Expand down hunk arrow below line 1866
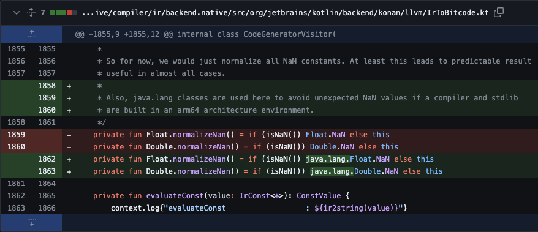538x232 pixels. click(31, 223)
